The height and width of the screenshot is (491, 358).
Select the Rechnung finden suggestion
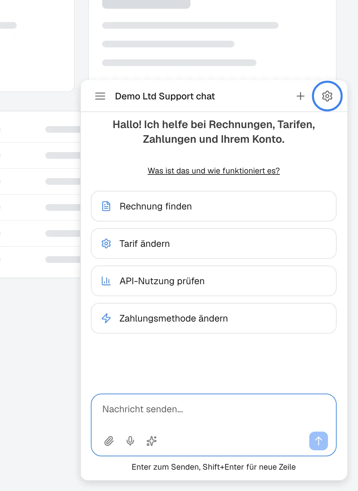click(x=214, y=206)
